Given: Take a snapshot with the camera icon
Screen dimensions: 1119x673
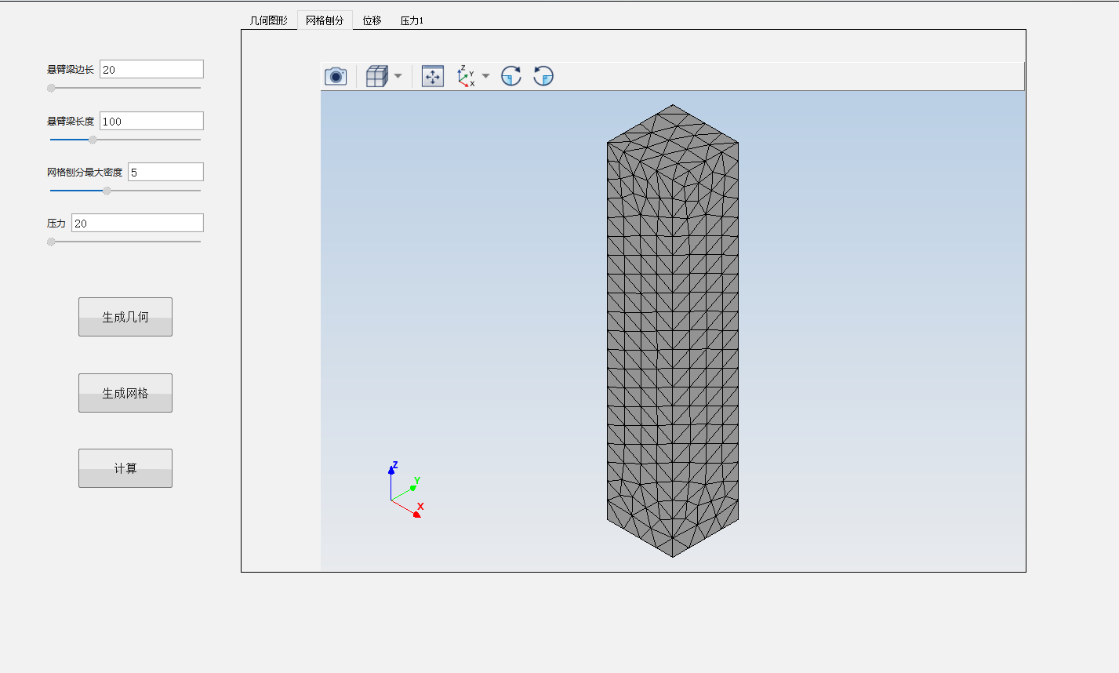Looking at the screenshot, I should coord(336,76).
